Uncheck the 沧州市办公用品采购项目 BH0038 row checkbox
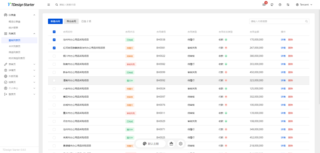The width and height of the screenshot is (320, 153). click(x=54, y=40)
